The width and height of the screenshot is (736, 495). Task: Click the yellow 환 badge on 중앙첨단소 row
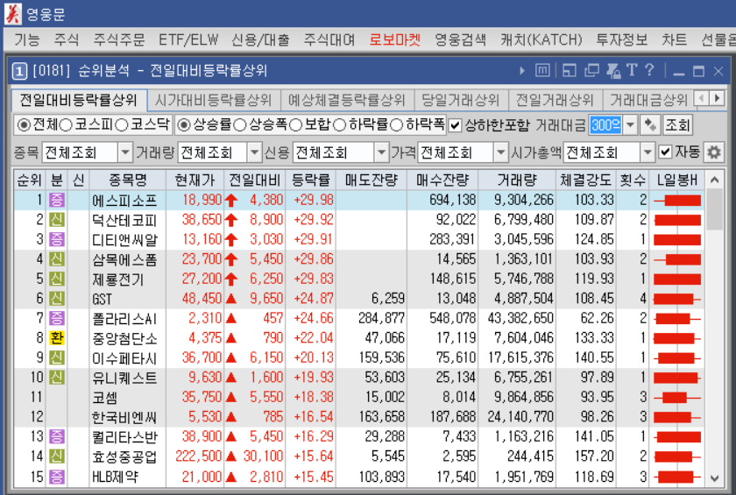click(x=57, y=338)
